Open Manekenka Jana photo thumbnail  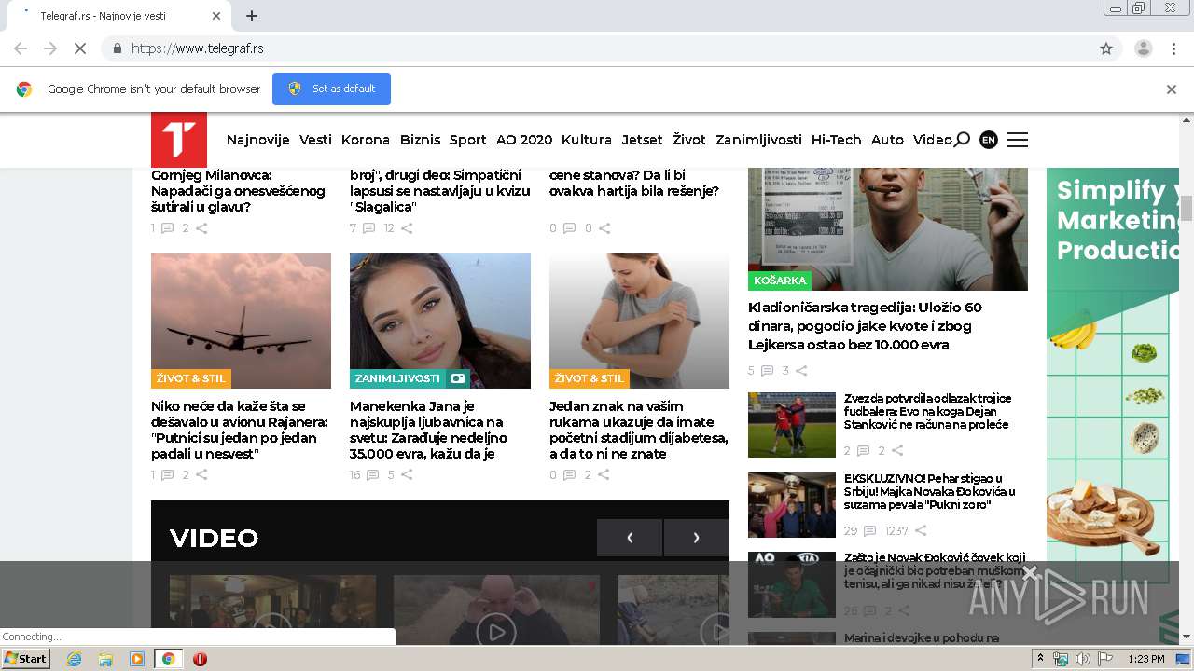(440, 321)
